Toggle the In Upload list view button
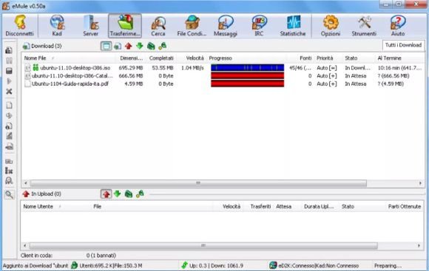The height and width of the screenshot is (271, 429). click(x=107, y=194)
